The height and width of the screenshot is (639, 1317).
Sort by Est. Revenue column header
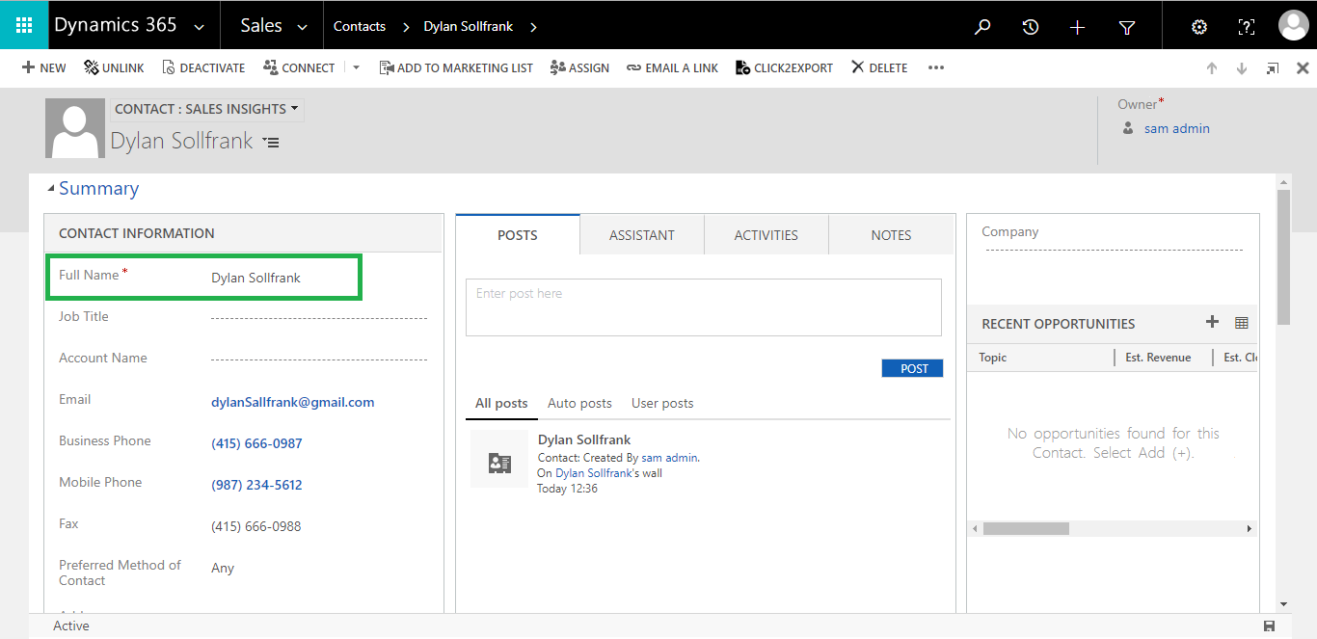[1158, 358]
